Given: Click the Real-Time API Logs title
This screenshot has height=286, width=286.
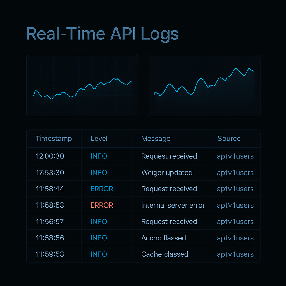Looking at the screenshot, I should 102,34.
